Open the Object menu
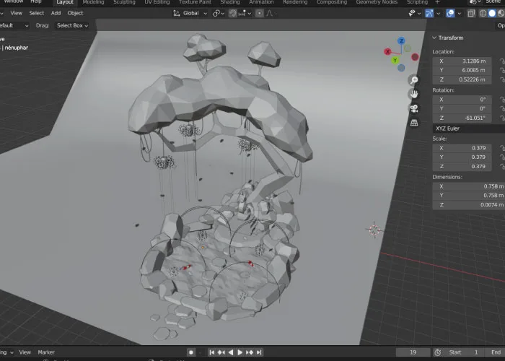This screenshot has height=361, width=505. click(x=75, y=13)
